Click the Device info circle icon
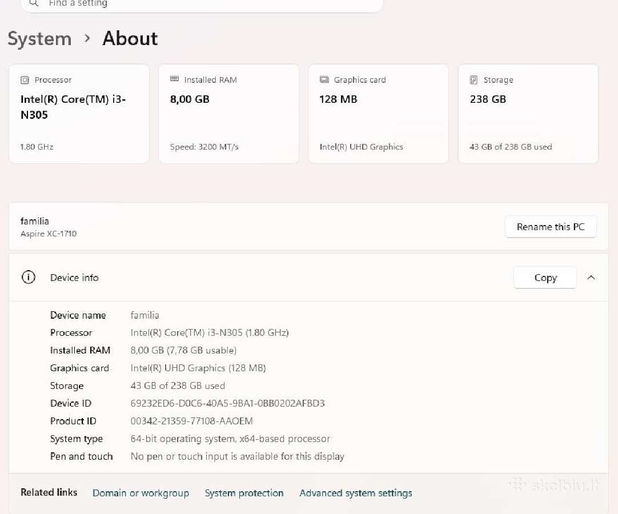 click(29, 278)
